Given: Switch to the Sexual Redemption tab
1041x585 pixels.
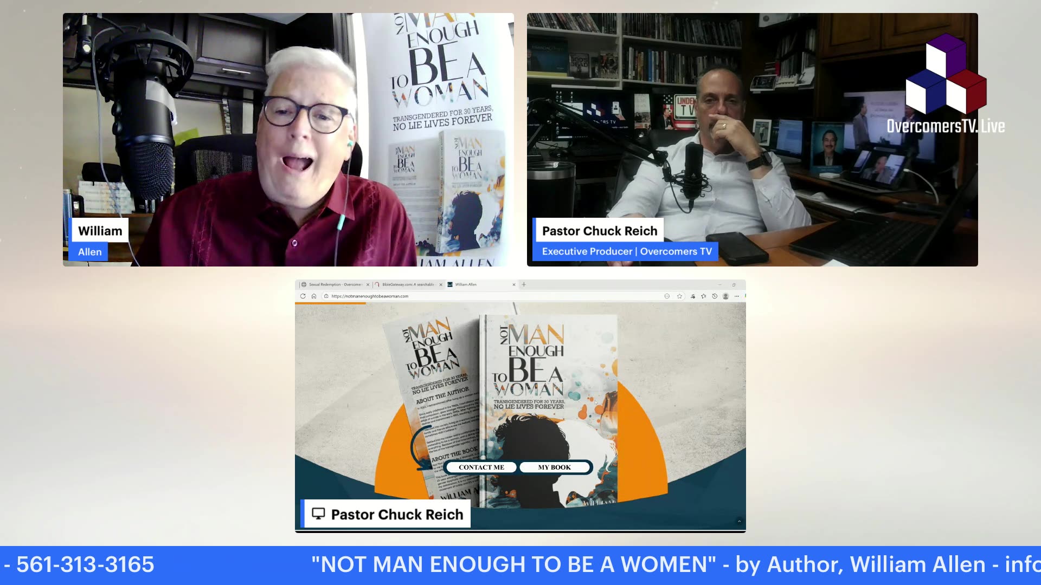Looking at the screenshot, I should (335, 284).
